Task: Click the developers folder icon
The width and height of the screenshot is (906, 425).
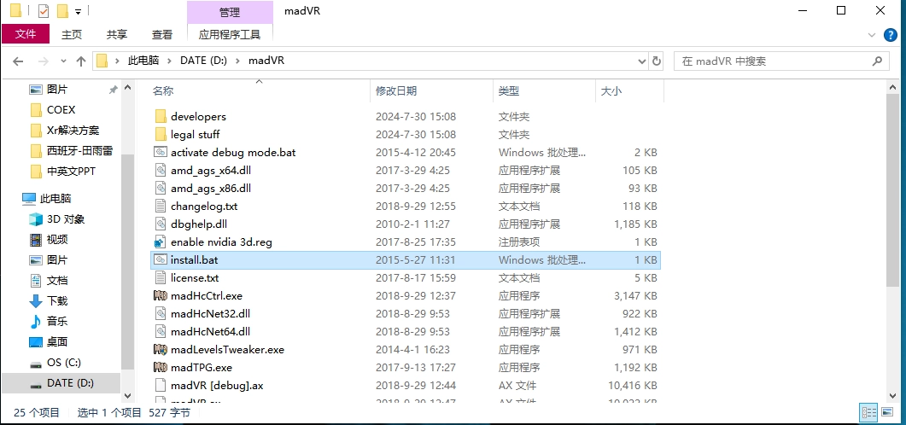Action: click(161, 117)
